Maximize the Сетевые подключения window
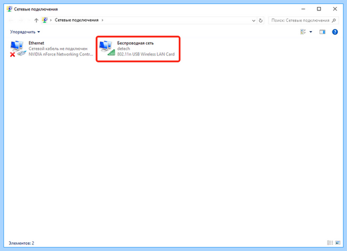 pos(319,9)
